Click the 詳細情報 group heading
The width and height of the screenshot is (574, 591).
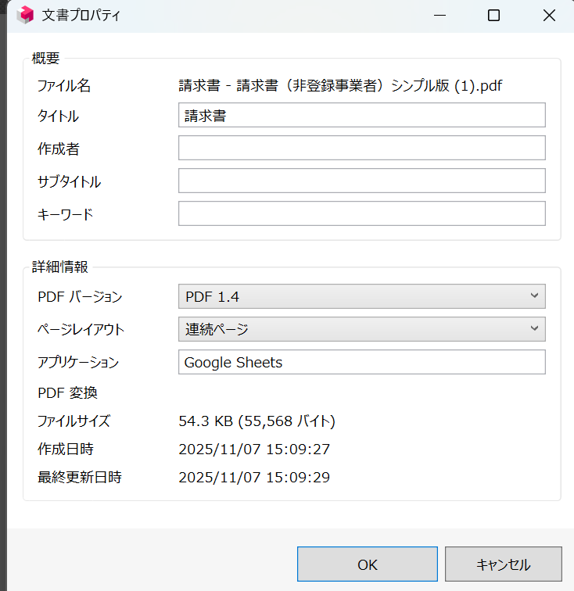[x=59, y=267]
